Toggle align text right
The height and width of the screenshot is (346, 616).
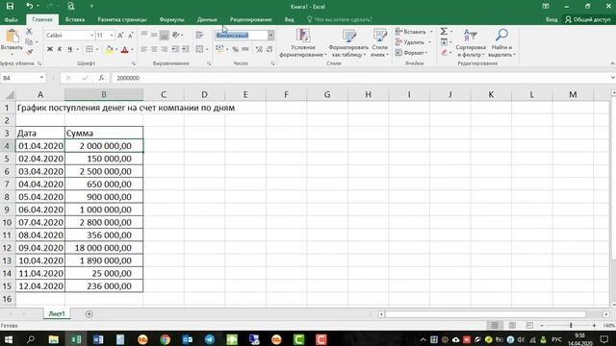(165, 49)
